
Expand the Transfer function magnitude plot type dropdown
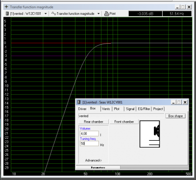click(98, 14)
